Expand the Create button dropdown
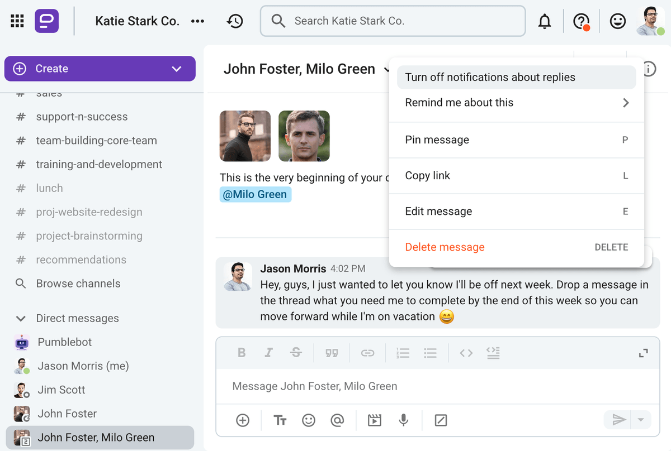671x451 pixels. pos(177,69)
